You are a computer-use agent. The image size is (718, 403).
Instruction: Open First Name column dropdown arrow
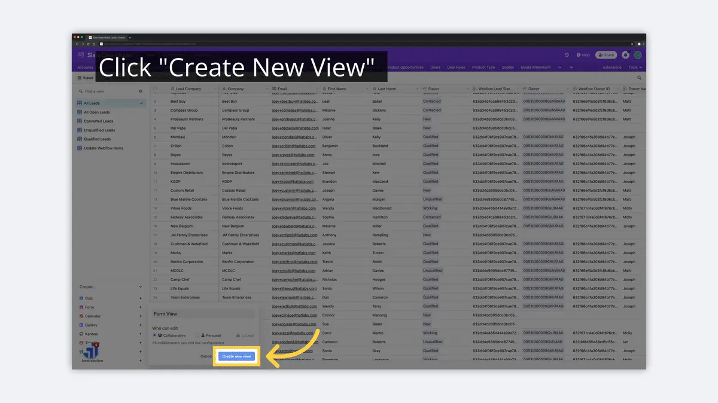367,89
